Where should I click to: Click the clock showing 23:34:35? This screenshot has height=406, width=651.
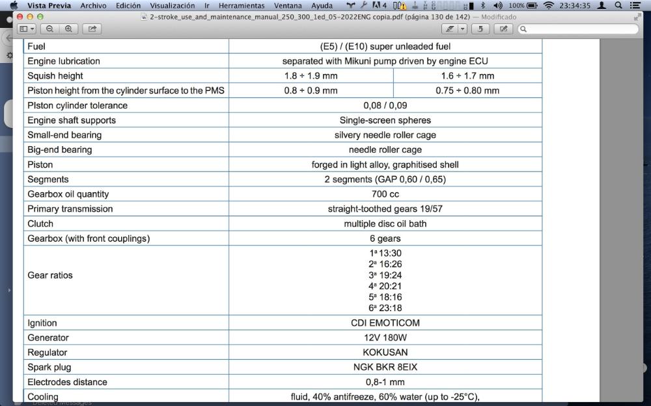[575, 5]
